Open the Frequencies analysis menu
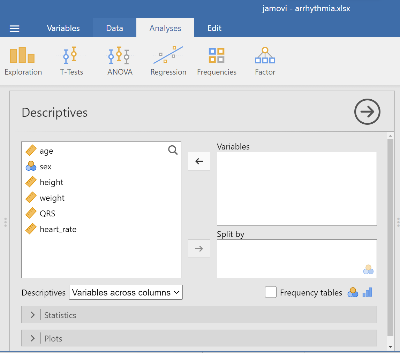The height and width of the screenshot is (353, 400). [217, 62]
